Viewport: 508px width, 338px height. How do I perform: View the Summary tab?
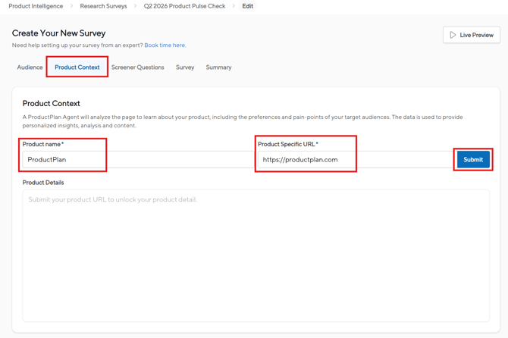coord(218,67)
